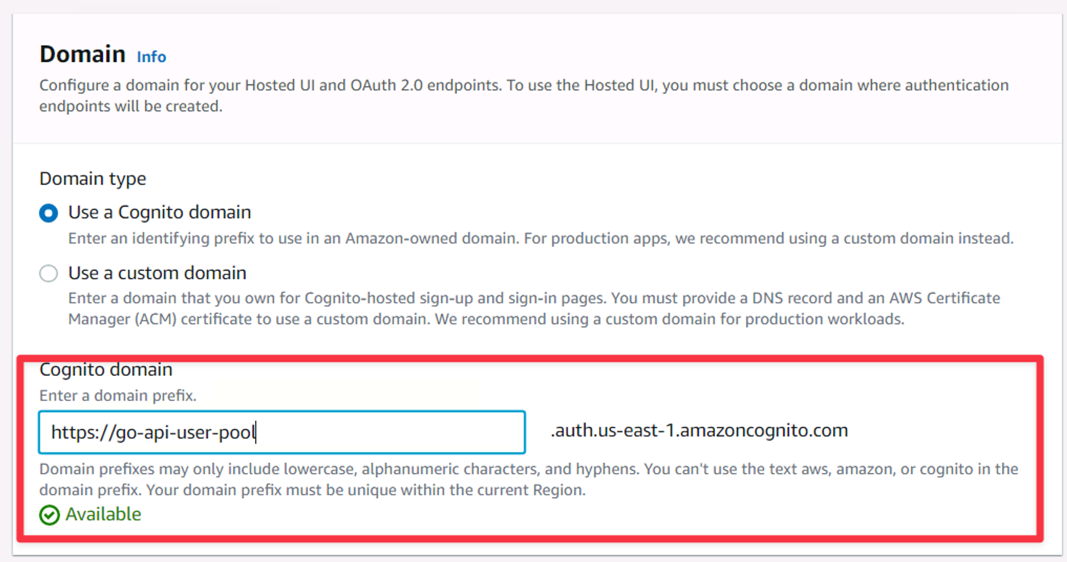This screenshot has height=562, width=1067.
Task: Open the Info link beside Domain
Action: [x=152, y=57]
